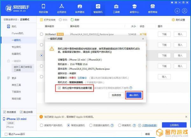The width and height of the screenshot is (191, 138).
Task: Open 高级功能 in sidebar
Action: coord(16,98)
